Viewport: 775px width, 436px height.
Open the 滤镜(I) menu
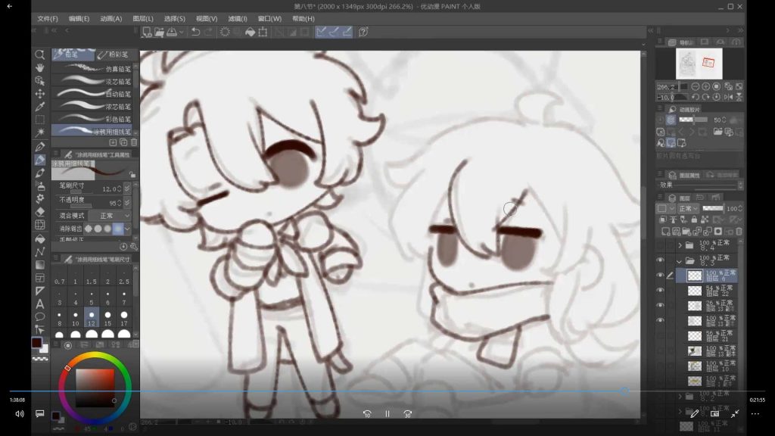tap(237, 18)
